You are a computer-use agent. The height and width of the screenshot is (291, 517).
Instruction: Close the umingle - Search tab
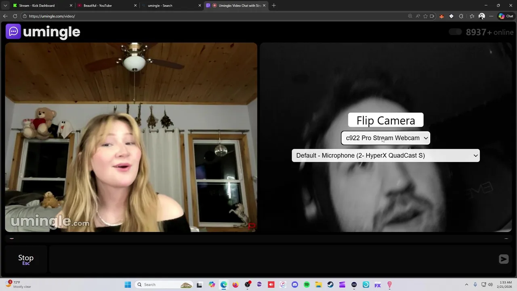200,6
